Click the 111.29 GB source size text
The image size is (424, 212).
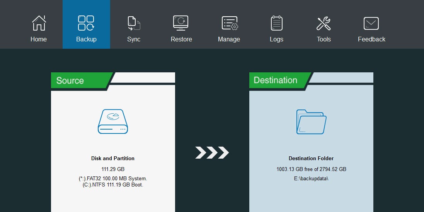tap(113, 169)
